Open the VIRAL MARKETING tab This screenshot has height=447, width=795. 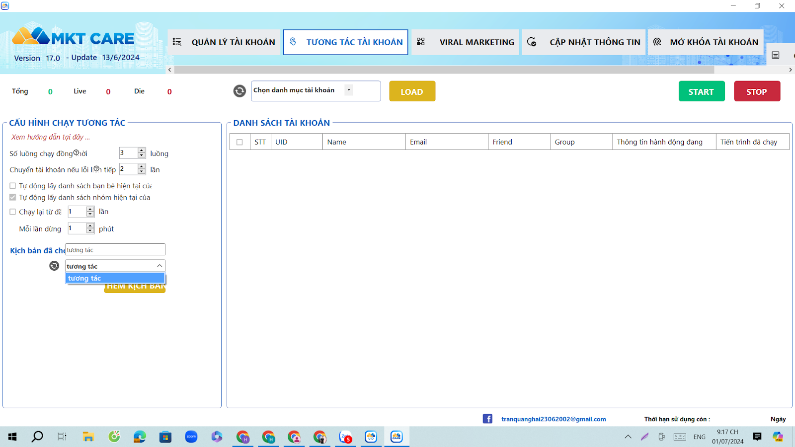tap(466, 42)
